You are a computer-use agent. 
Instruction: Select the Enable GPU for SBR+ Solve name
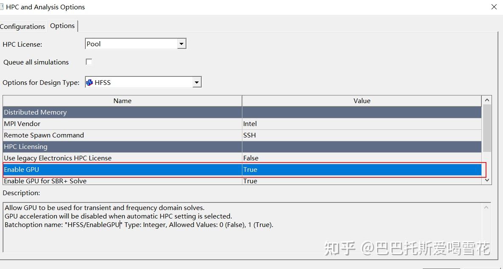[122, 181]
